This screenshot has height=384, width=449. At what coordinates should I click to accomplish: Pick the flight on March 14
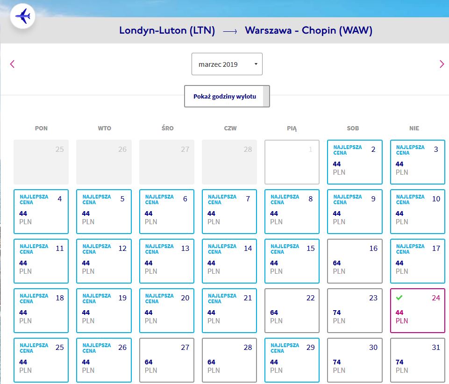pos(229,261)
